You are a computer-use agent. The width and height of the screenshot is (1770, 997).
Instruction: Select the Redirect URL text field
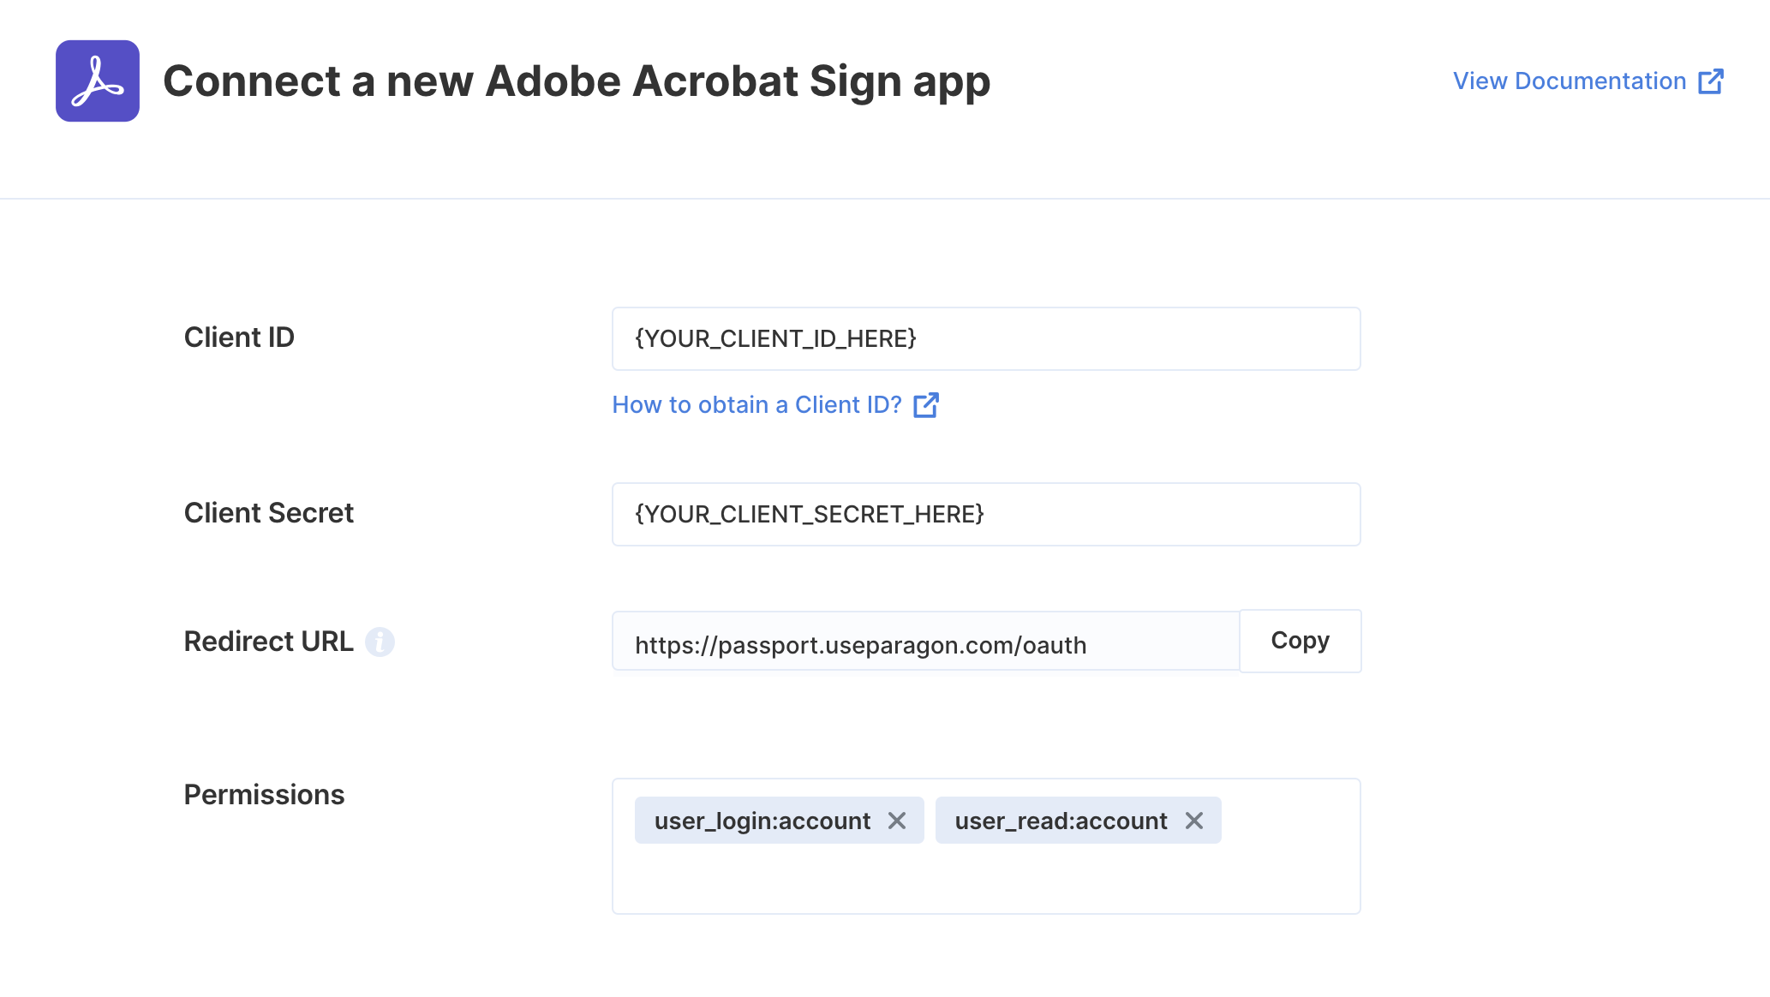tap(925, 642)
